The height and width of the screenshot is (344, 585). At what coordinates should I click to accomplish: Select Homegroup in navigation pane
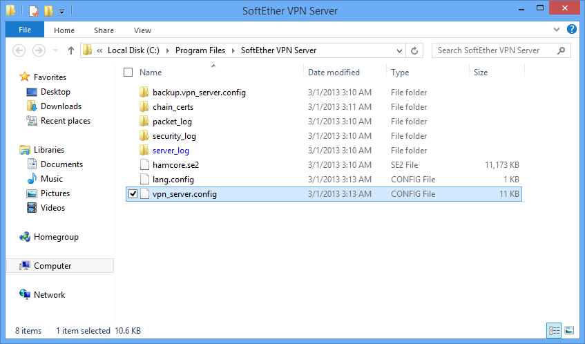(x=56, y=237)
